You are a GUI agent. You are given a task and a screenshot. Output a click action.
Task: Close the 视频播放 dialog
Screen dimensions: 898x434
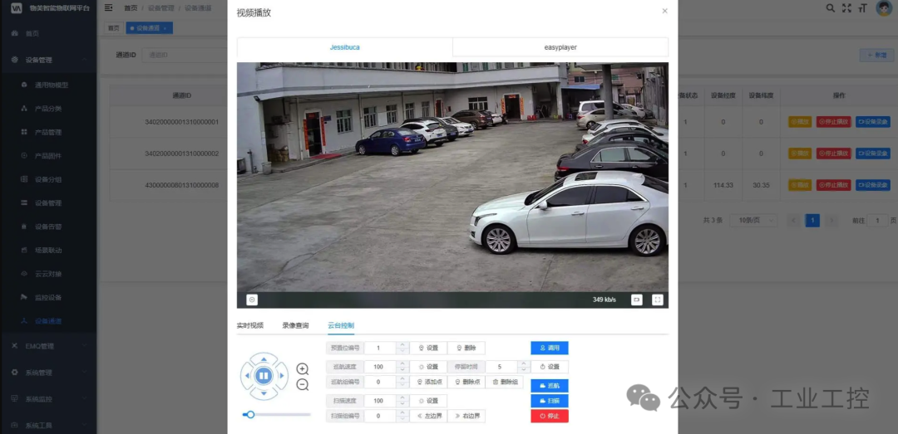(x=664, y=11)
